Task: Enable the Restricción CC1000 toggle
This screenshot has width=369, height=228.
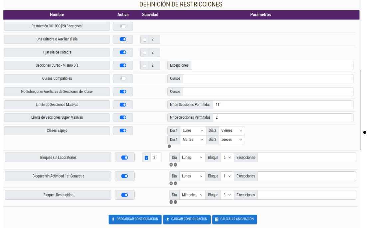Action: [123, 26]
